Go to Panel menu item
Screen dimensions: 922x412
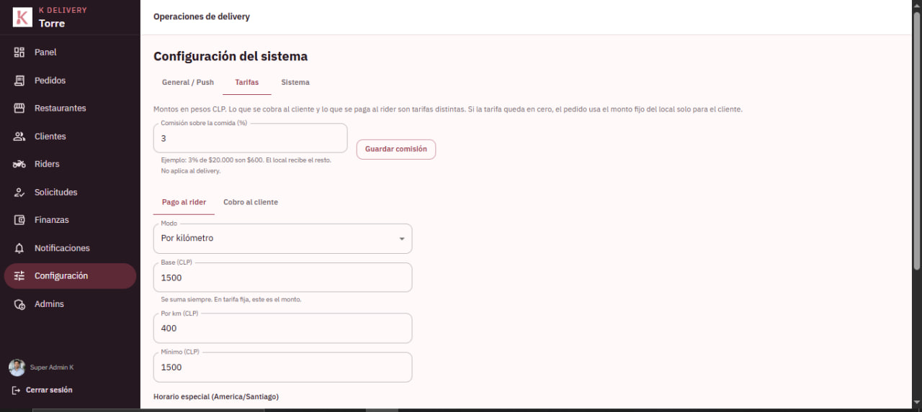pyautogui.click(x=70, y=52)
